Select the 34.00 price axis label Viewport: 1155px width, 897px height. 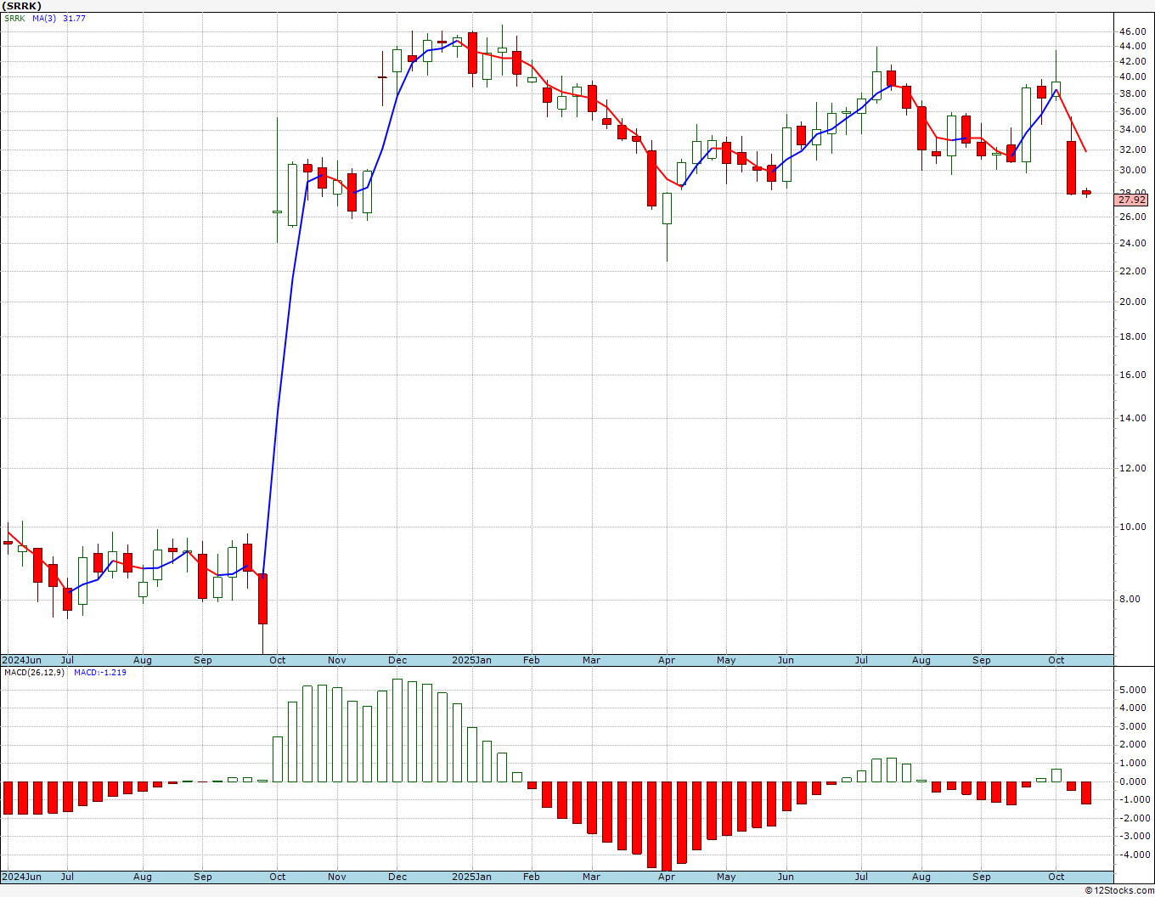click(1132, 130)
